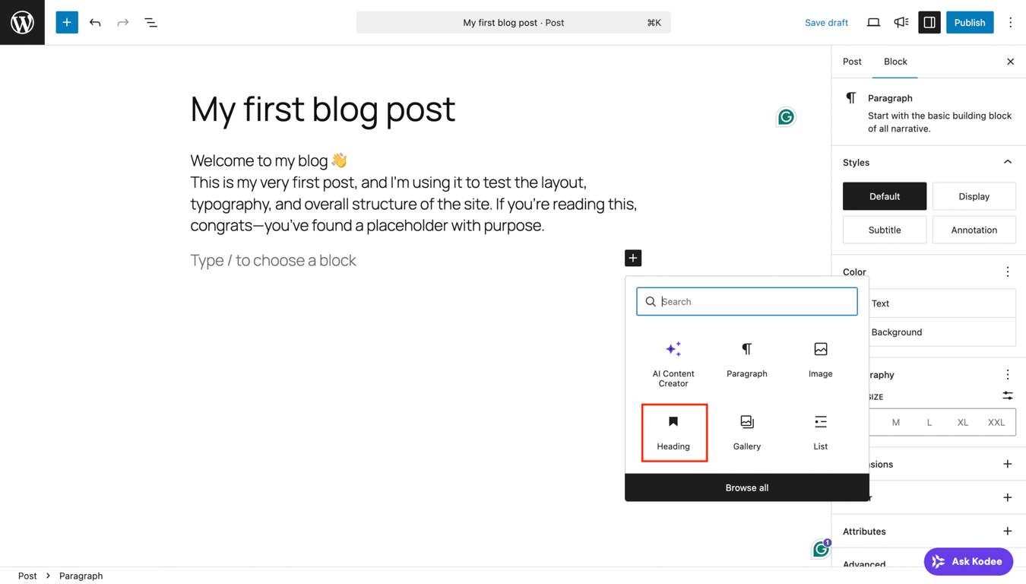The height and width of the screenshot is (584, 1026).
Task: Switch paragraph style to Subtitle
Action: pos(884,230)
